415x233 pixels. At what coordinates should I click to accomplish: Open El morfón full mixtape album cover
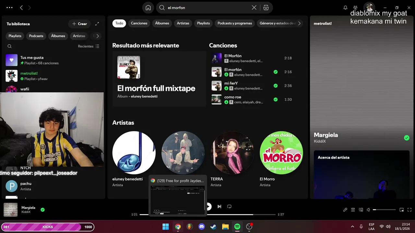point(129,67)
